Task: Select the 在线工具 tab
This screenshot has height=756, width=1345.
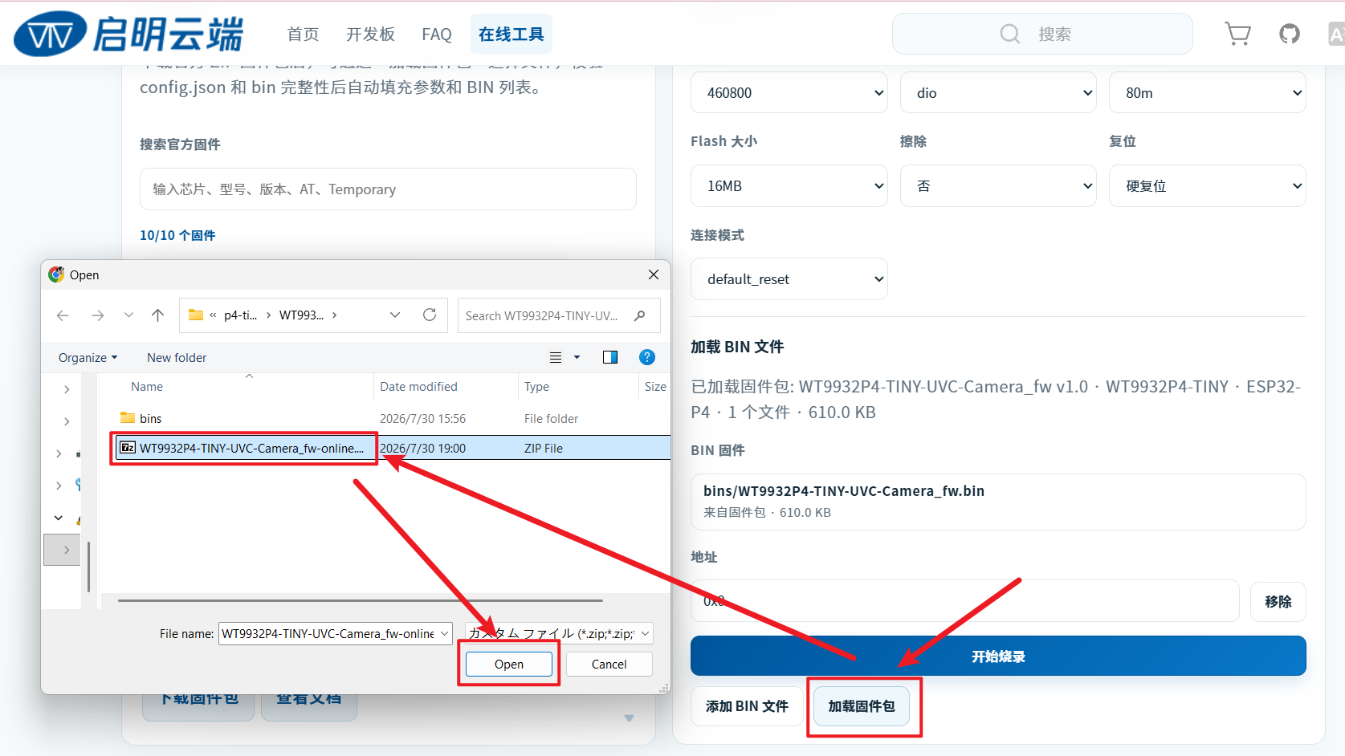Action: click(x=512, y=35)
